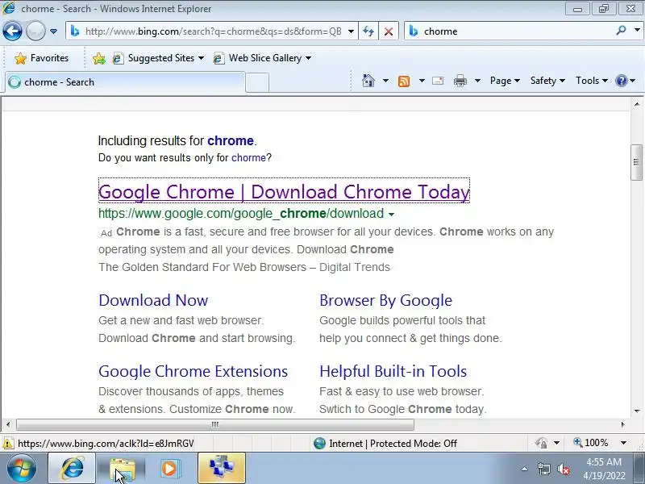This screenshot has height=484, width=645.
Task: Open Suggested Sites favorites item
Action: click(158, 58)
